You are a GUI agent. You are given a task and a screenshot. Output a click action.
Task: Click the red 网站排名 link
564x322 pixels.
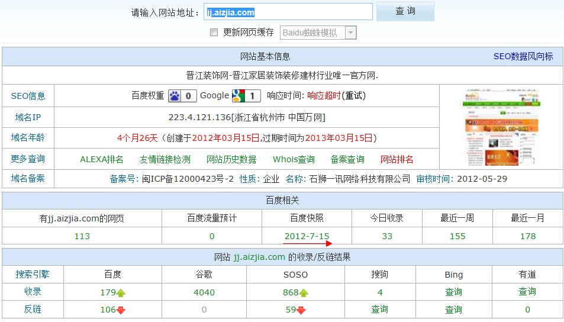pos(397,159)
